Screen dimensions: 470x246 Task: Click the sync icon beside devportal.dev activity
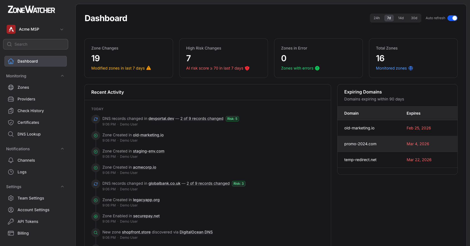pos(96,119)
